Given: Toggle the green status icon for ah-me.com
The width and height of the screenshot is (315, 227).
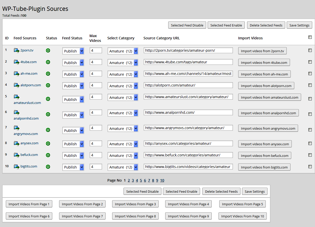Looking at the screenshot, I should point(48,74).
